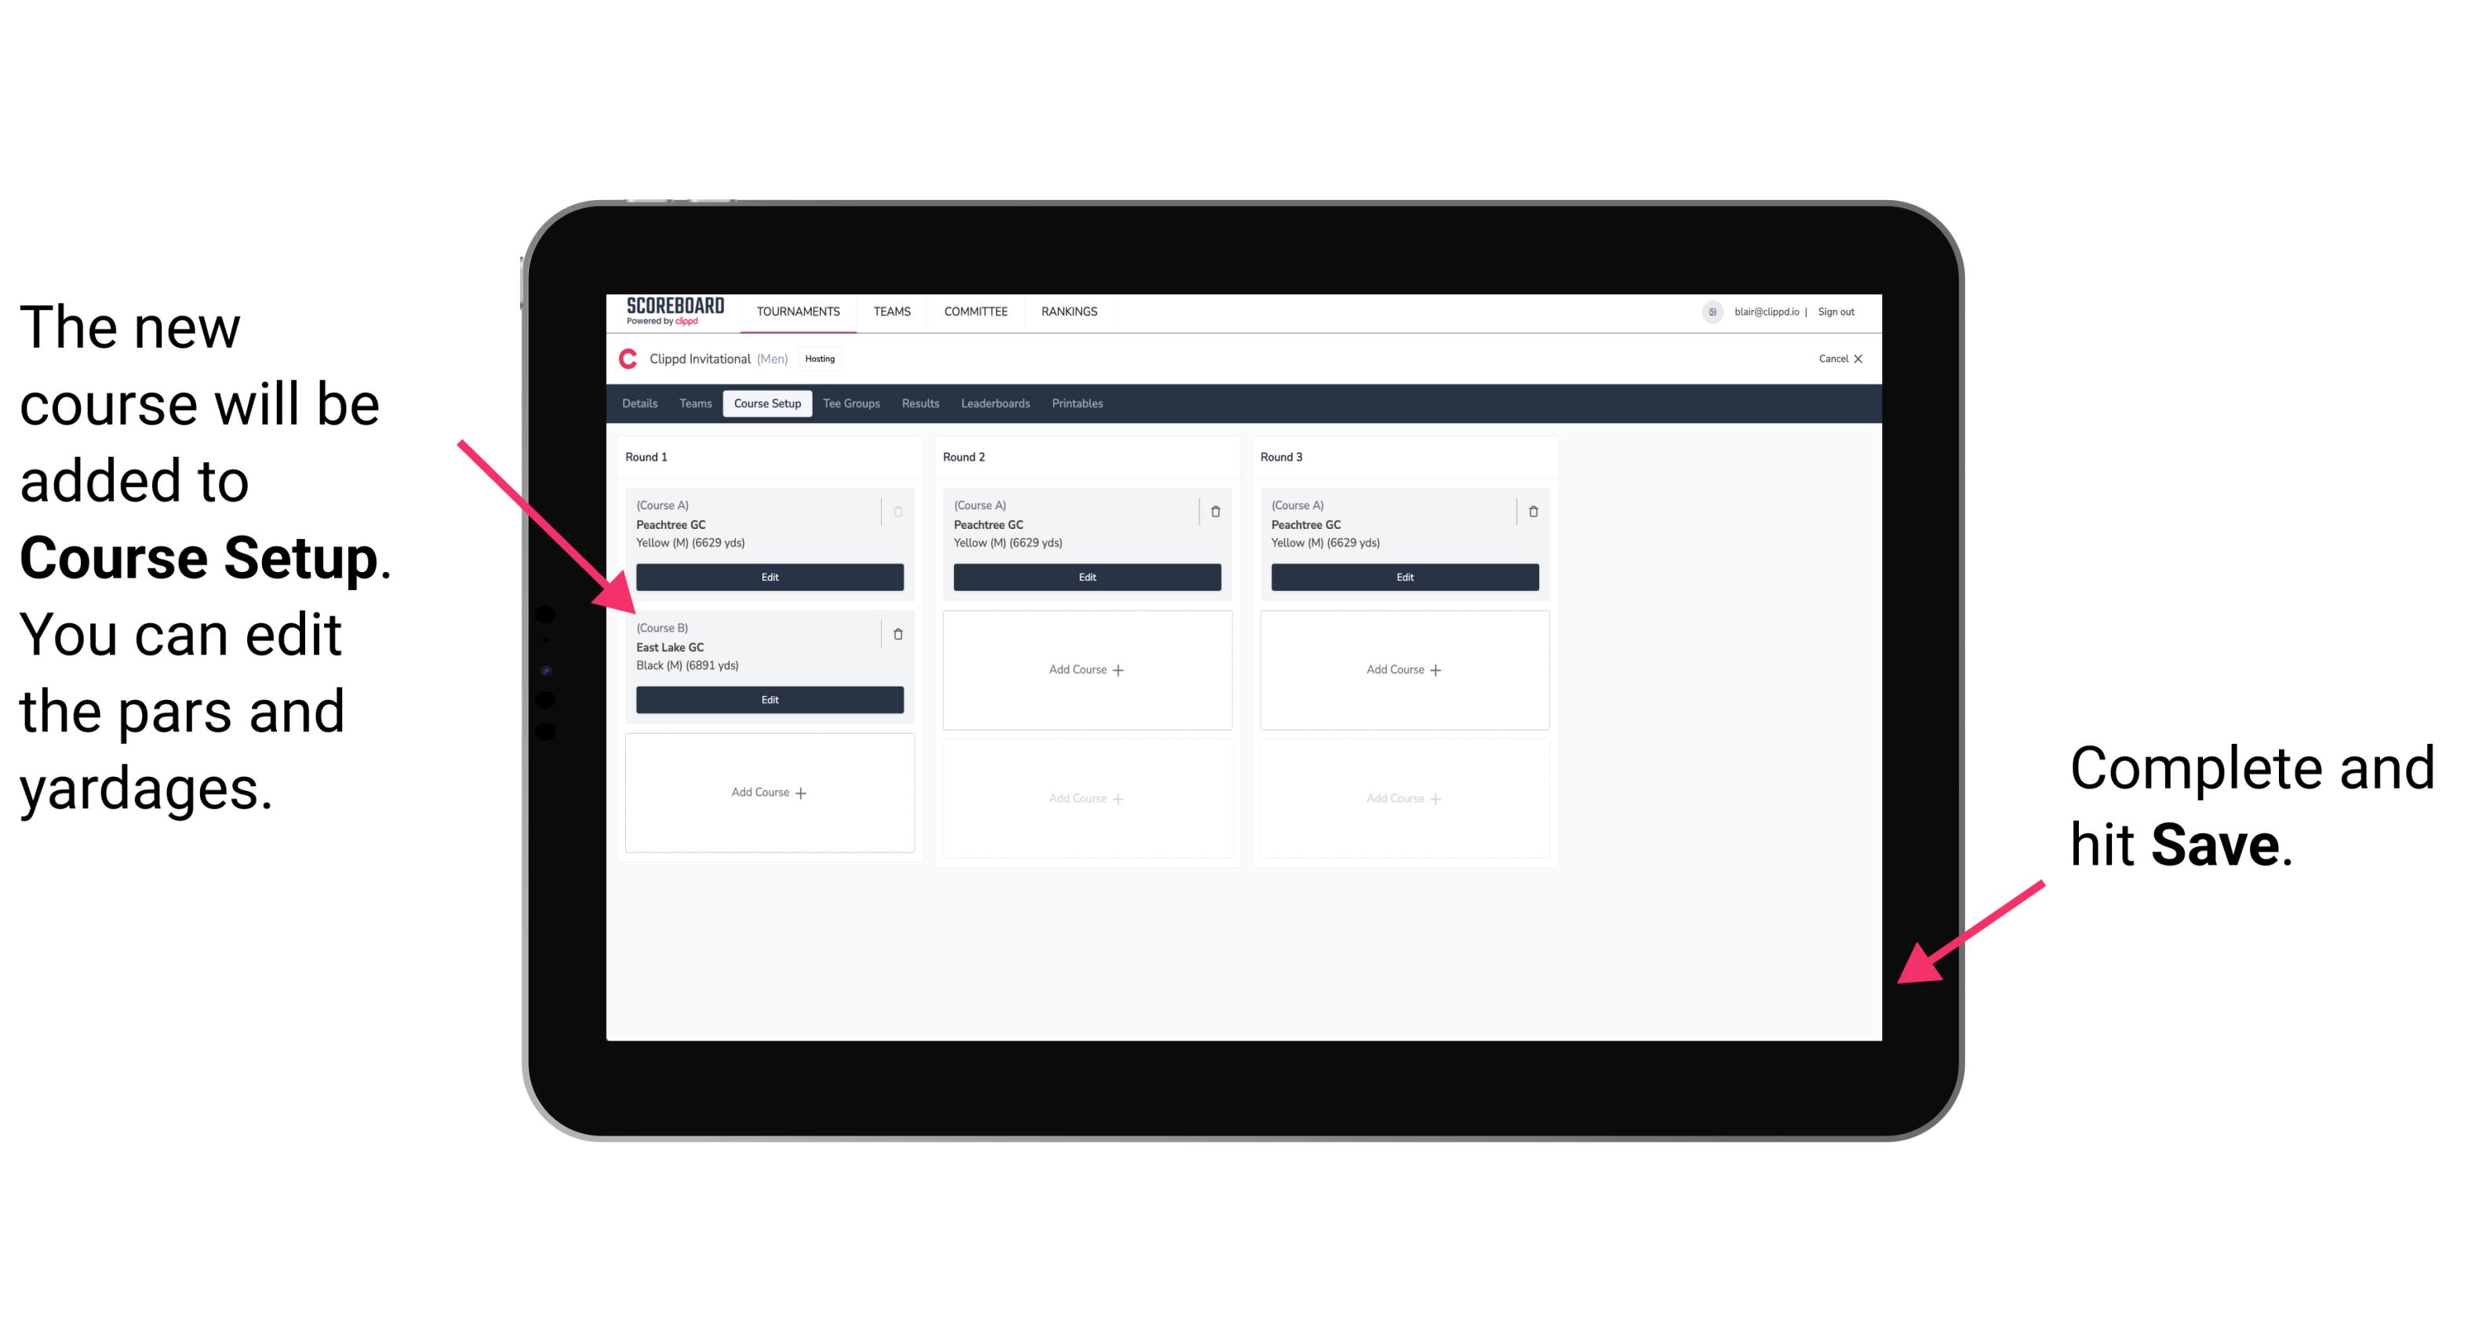The image size is (2479, 1334).
Task: Open the Results tab
Action: (919, 403)
